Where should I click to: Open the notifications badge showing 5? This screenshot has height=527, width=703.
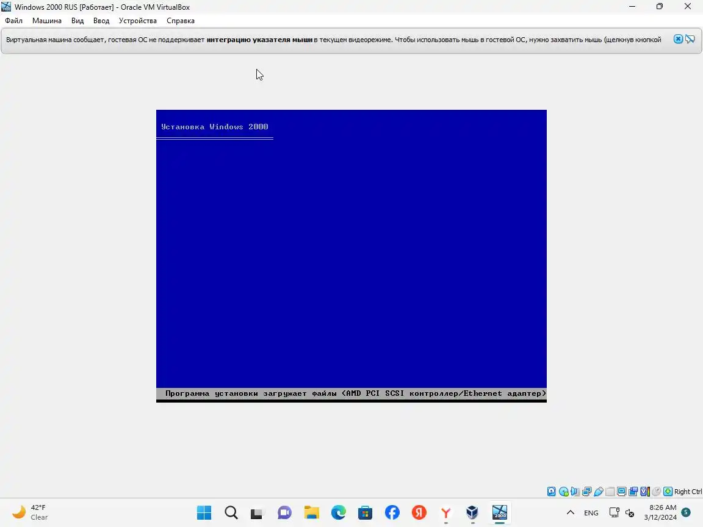tap(685, 512)
